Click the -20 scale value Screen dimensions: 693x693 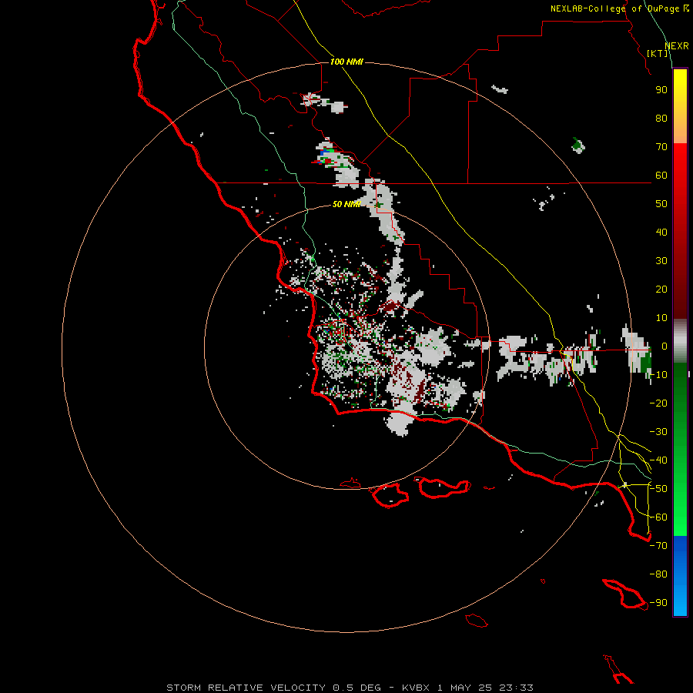pyautogui.click(x=658, y=403)
